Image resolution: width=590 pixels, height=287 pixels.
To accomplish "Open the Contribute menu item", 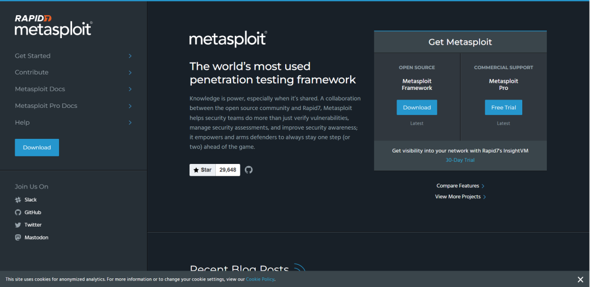I will coord(32,72).
